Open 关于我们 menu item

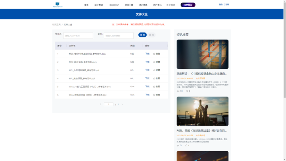171,5
